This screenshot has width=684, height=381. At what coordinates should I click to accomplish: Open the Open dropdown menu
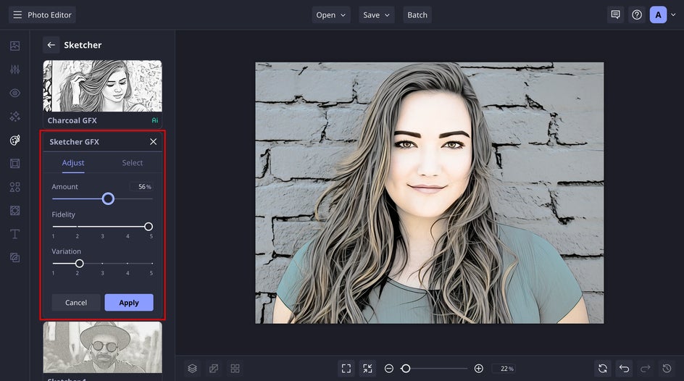331,14
